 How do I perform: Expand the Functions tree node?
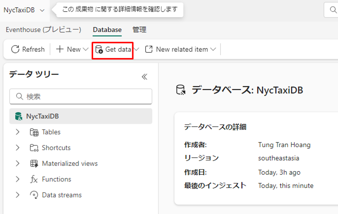pos(18,179)
